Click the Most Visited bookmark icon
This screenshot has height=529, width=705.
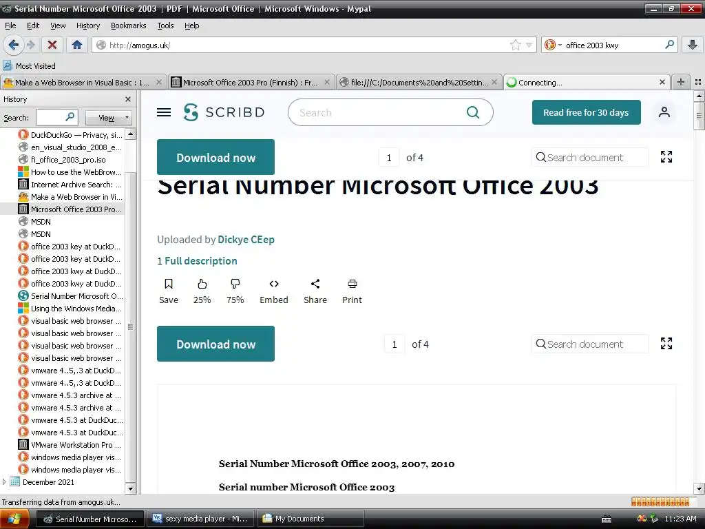(7, 65)
